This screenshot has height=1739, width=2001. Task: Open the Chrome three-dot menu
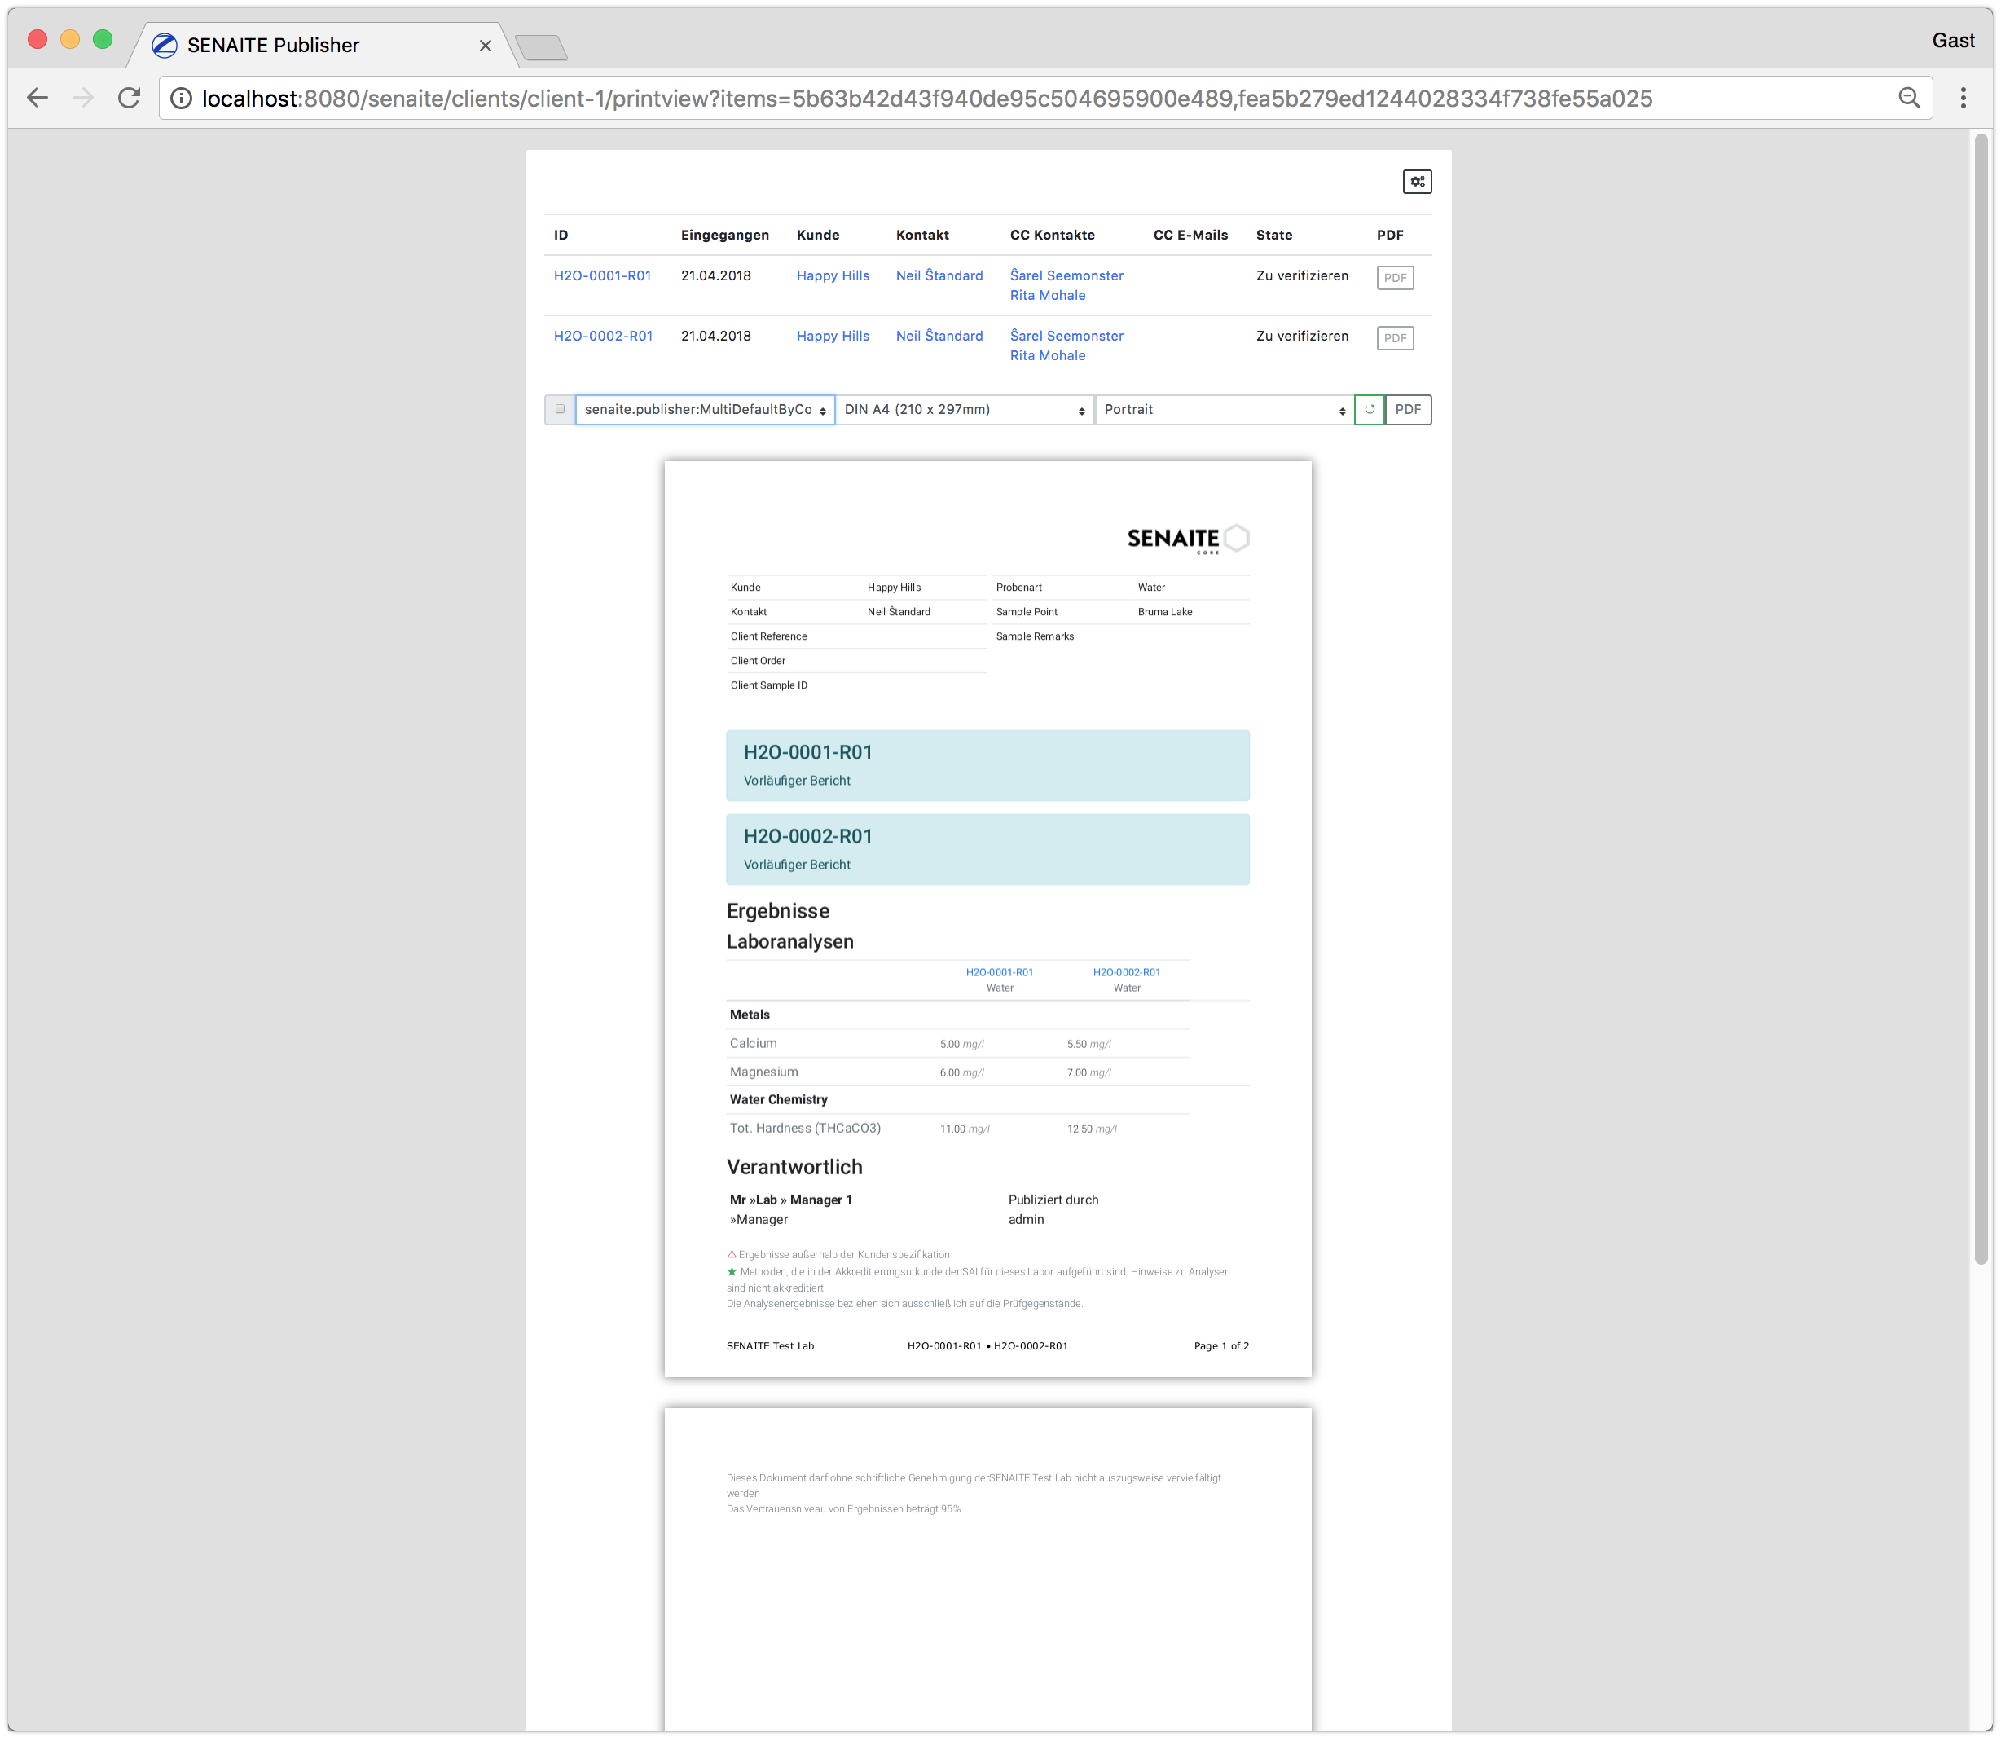click(x=1964, y=98)
